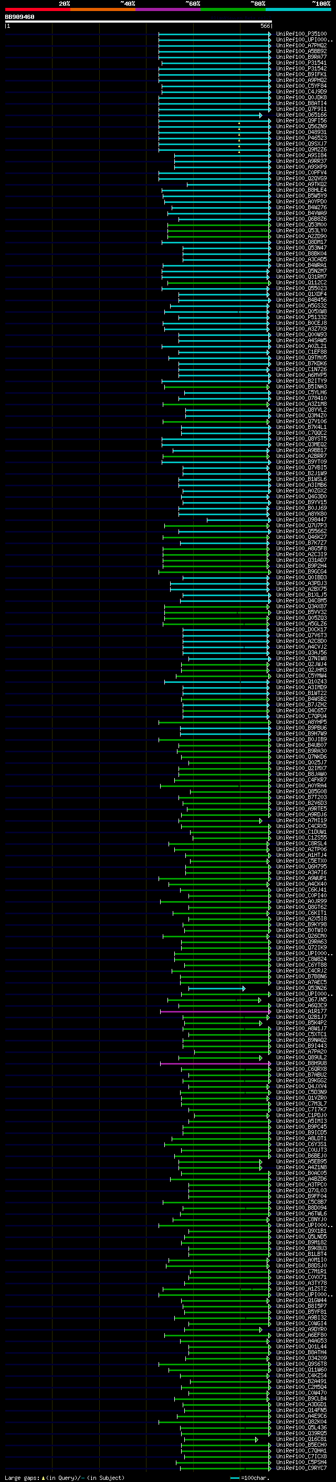The height and width of the screenshot is (1482, 336).
Task: Click the white query sequence bar
Action: [139, 22]
